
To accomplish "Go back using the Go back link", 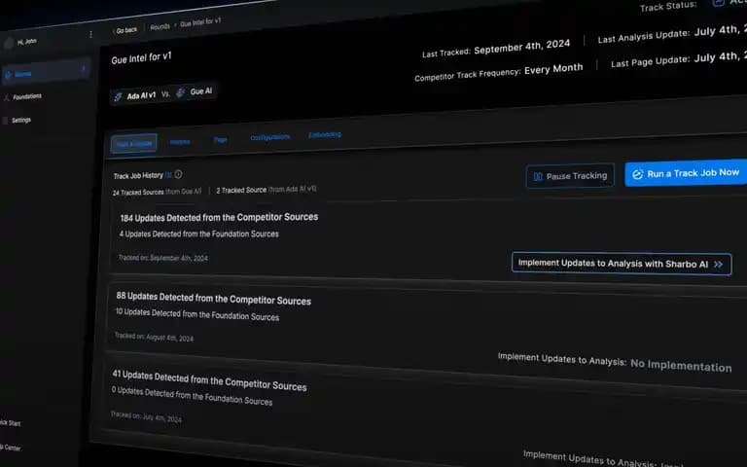I will click(x=125, y=30).
